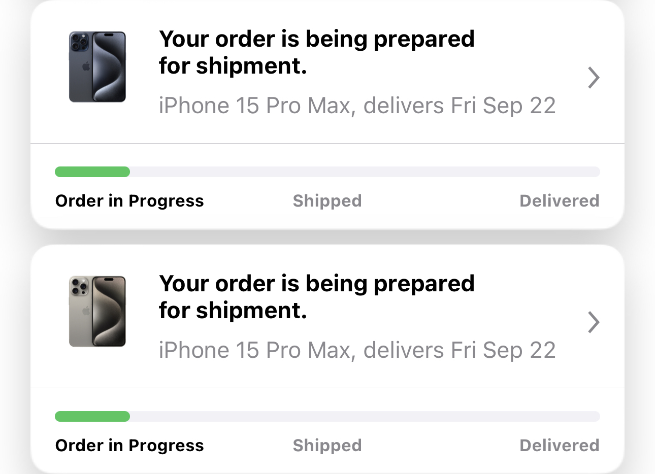655x474 pixels.
Task: Select "Order in Progress" on Blue Titanium order
Action: point(129,201)
